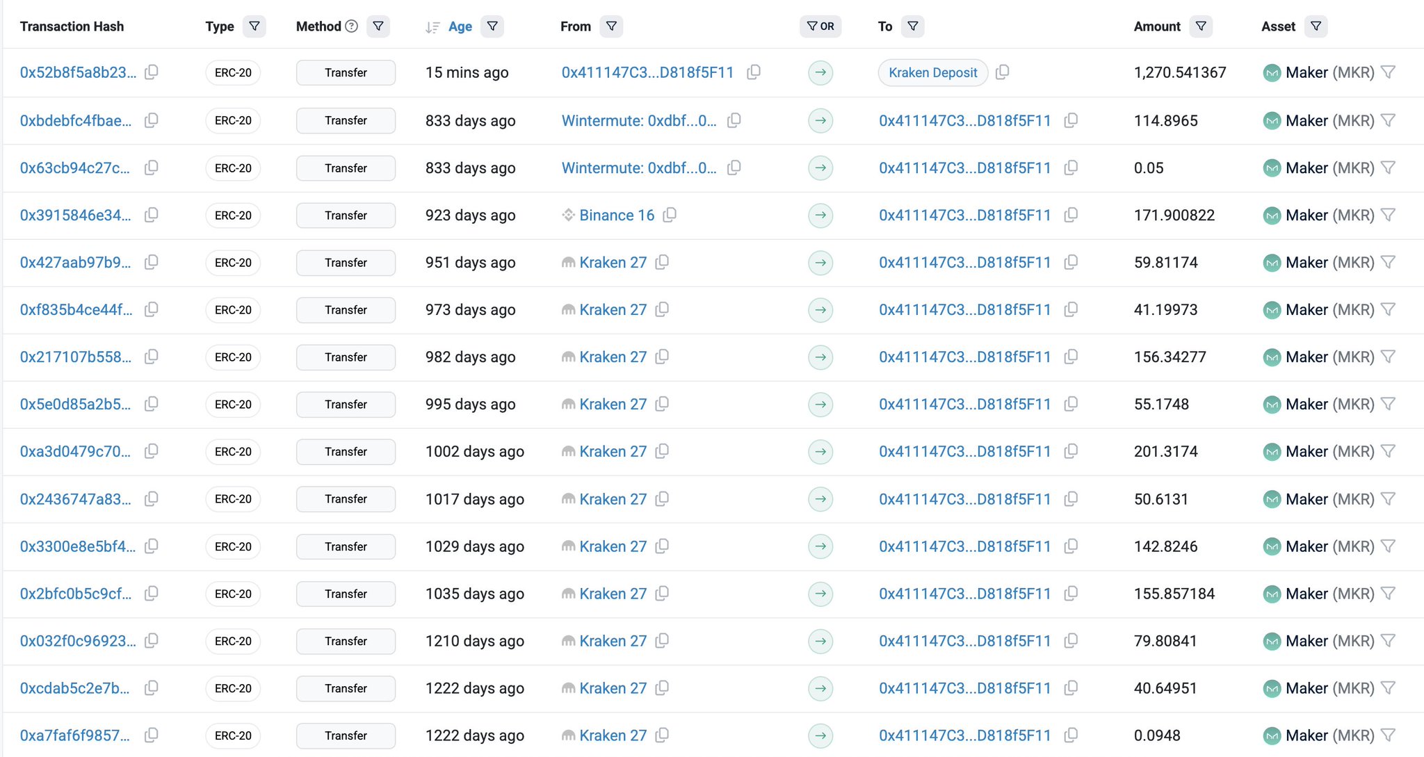Copy transaction hash 0x3915846e34
This screenshot has height=757, width=1424.
(152, 215)
